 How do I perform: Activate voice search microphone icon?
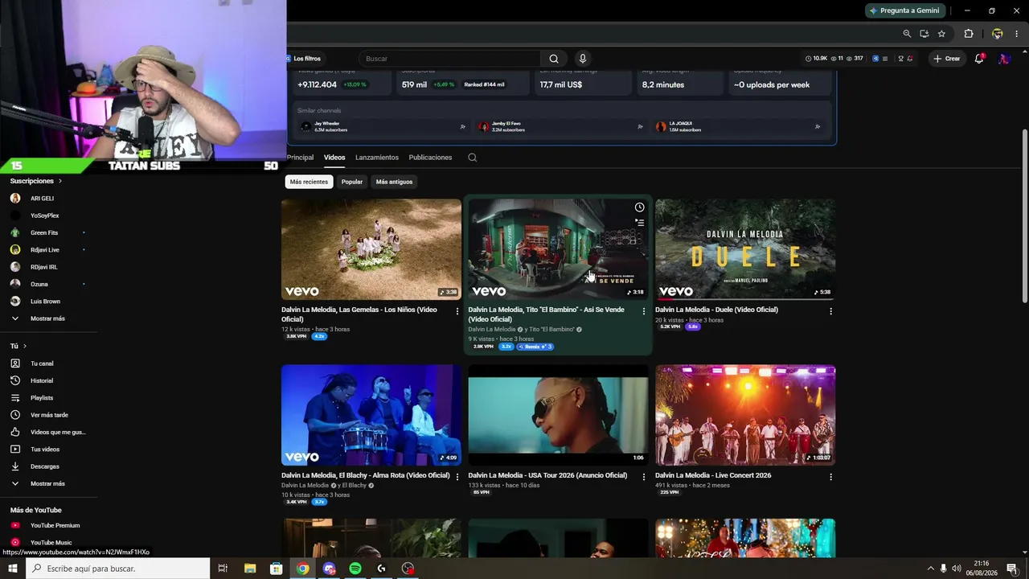(x=583, y=59)
